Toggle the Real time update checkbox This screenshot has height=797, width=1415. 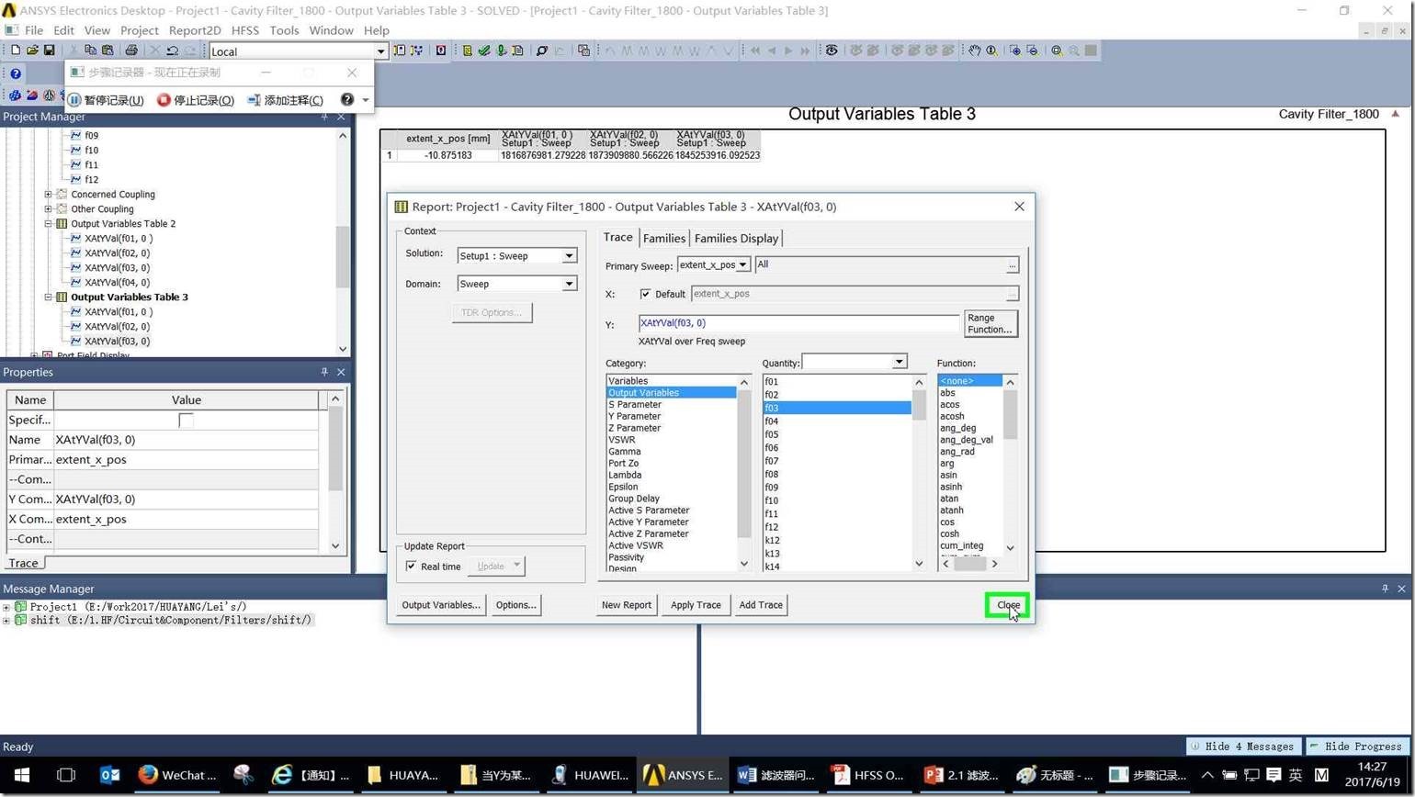point(411,567)
